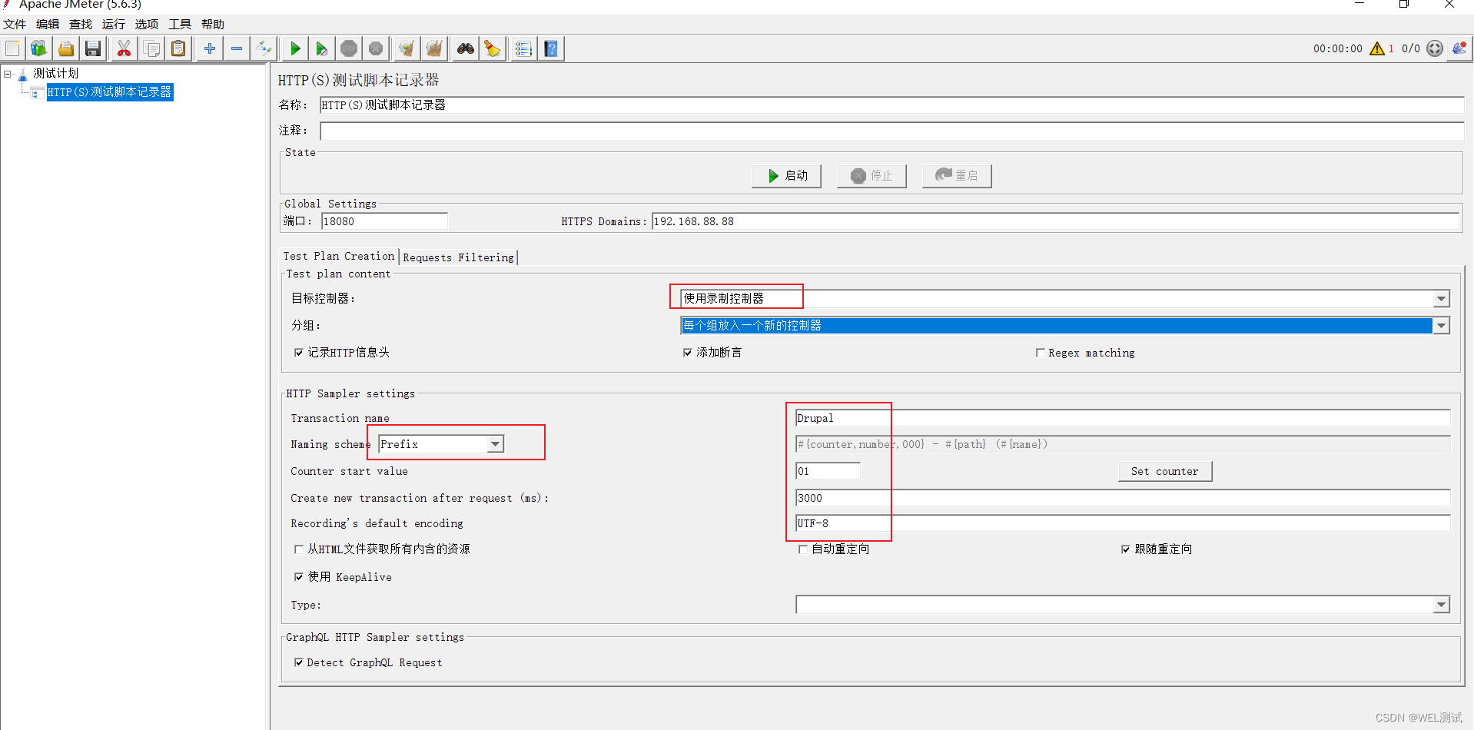1474x730 pixels.
Task: Click the 端口 field showing 18080
Action: click(x=384, y=221)
